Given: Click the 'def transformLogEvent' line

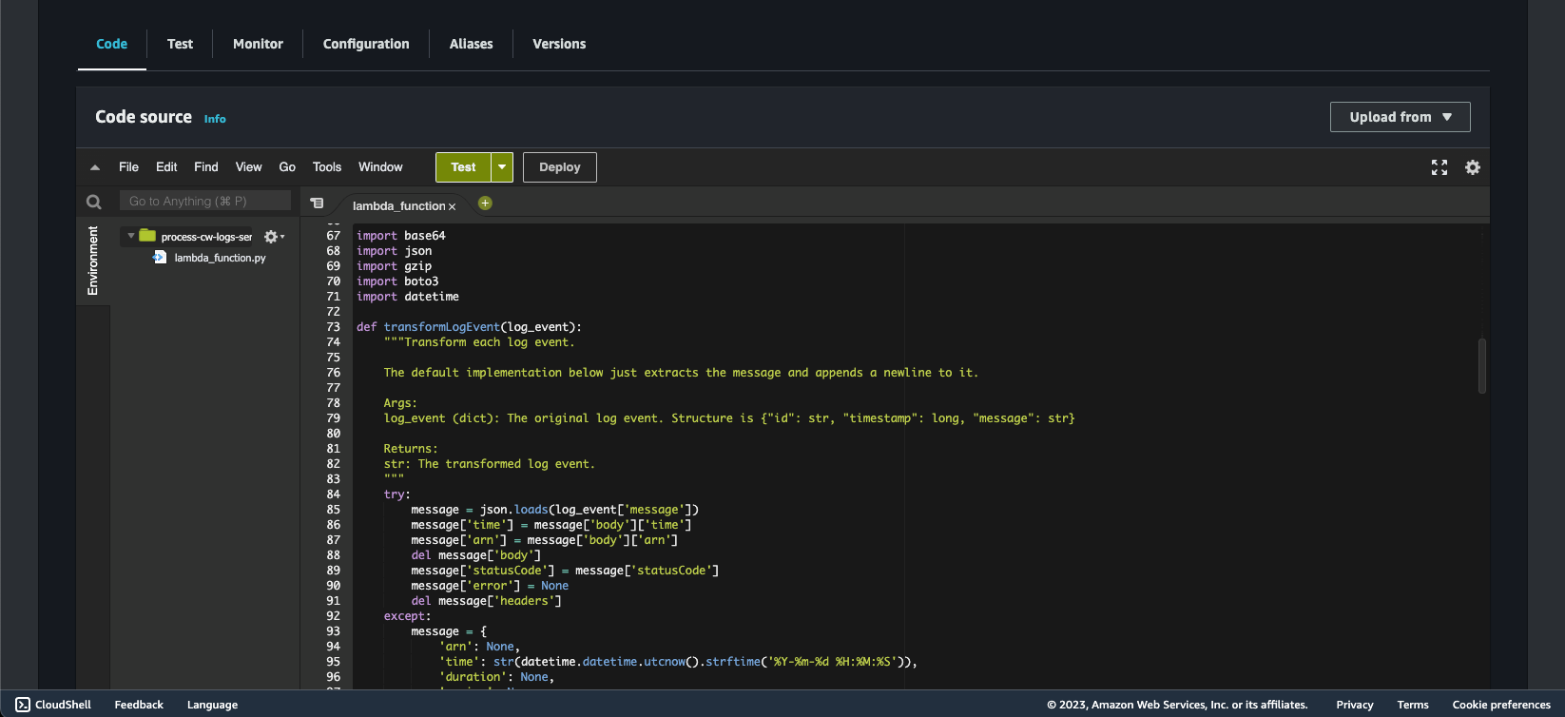Looking at the screenshot, I should point(469,327).
